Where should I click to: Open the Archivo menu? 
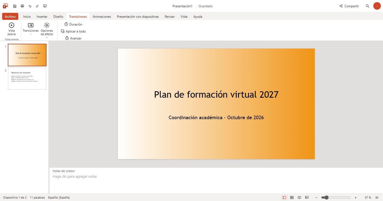(10, 16)
